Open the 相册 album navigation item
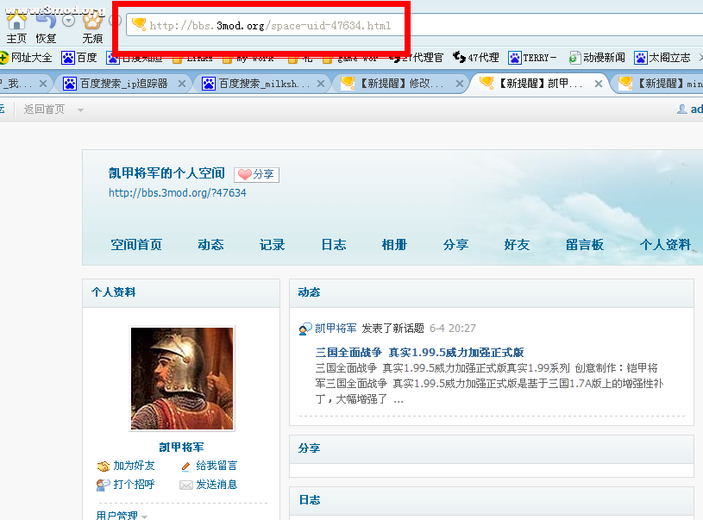Viewport: 703px width, 520px height. coord(394,244)
